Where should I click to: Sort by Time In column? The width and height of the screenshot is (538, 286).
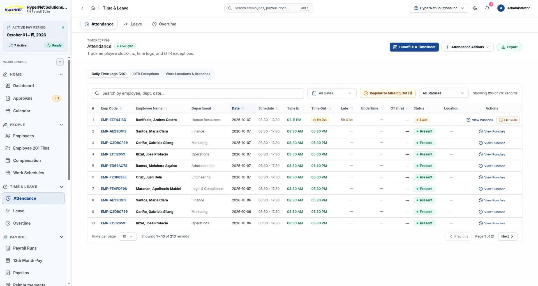[295, 108]
